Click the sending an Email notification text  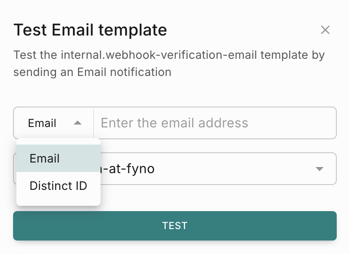pyautogui.click(x=92, y=72)
